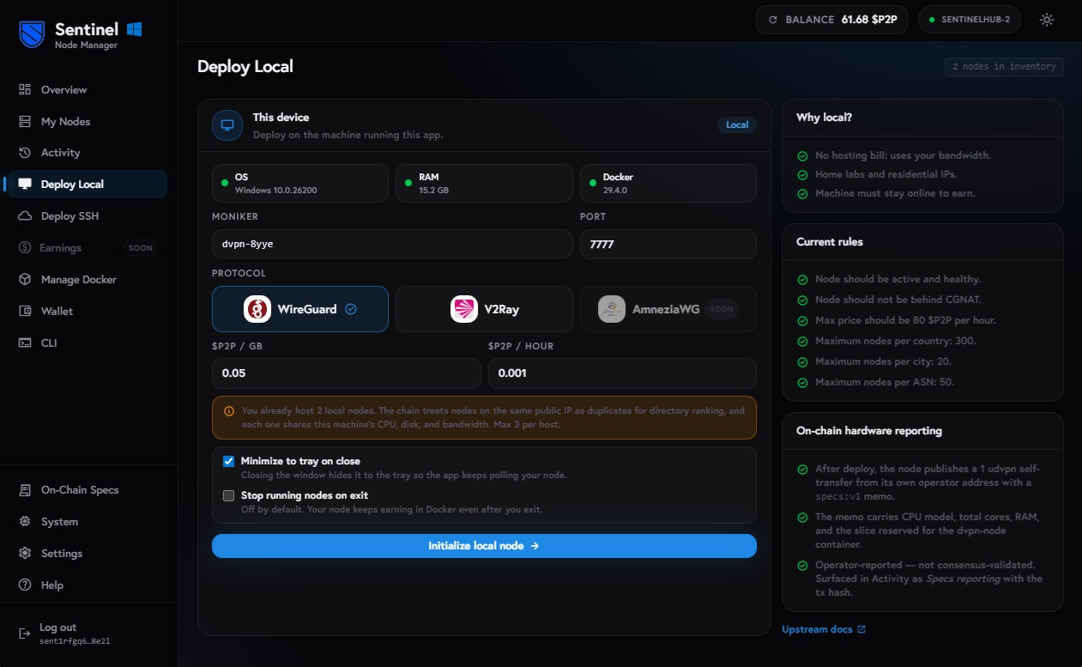Click the SOON badge next to Earnings
1082x667 pixels.
140,248
